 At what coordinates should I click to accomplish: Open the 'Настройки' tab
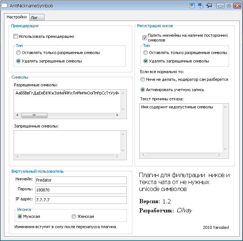[17, 17]
